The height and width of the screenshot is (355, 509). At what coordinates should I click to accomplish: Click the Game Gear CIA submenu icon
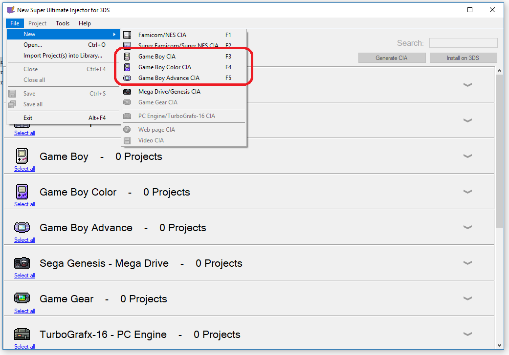tap(127, 102)
